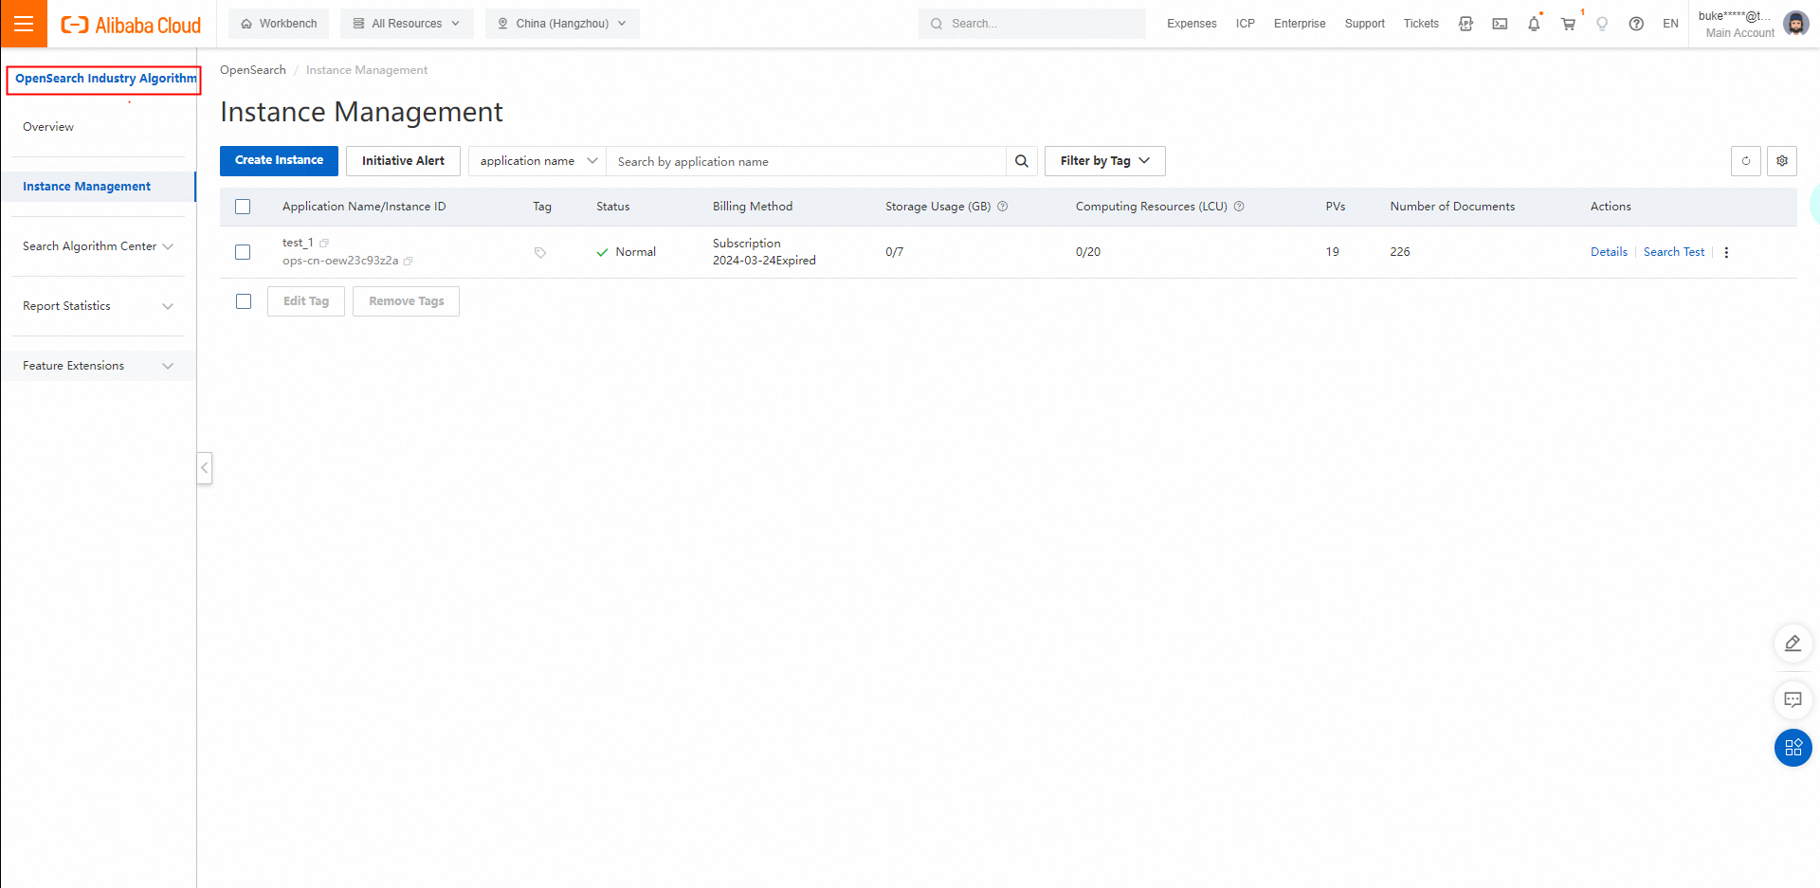
Task: Click the floating edit feedback icon
Action: (1793, 643)
